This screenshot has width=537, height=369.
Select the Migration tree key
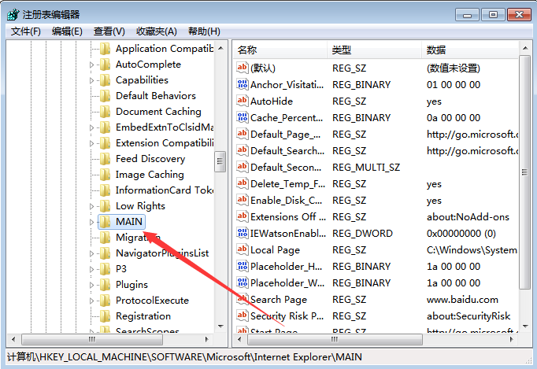pos(138,238)
